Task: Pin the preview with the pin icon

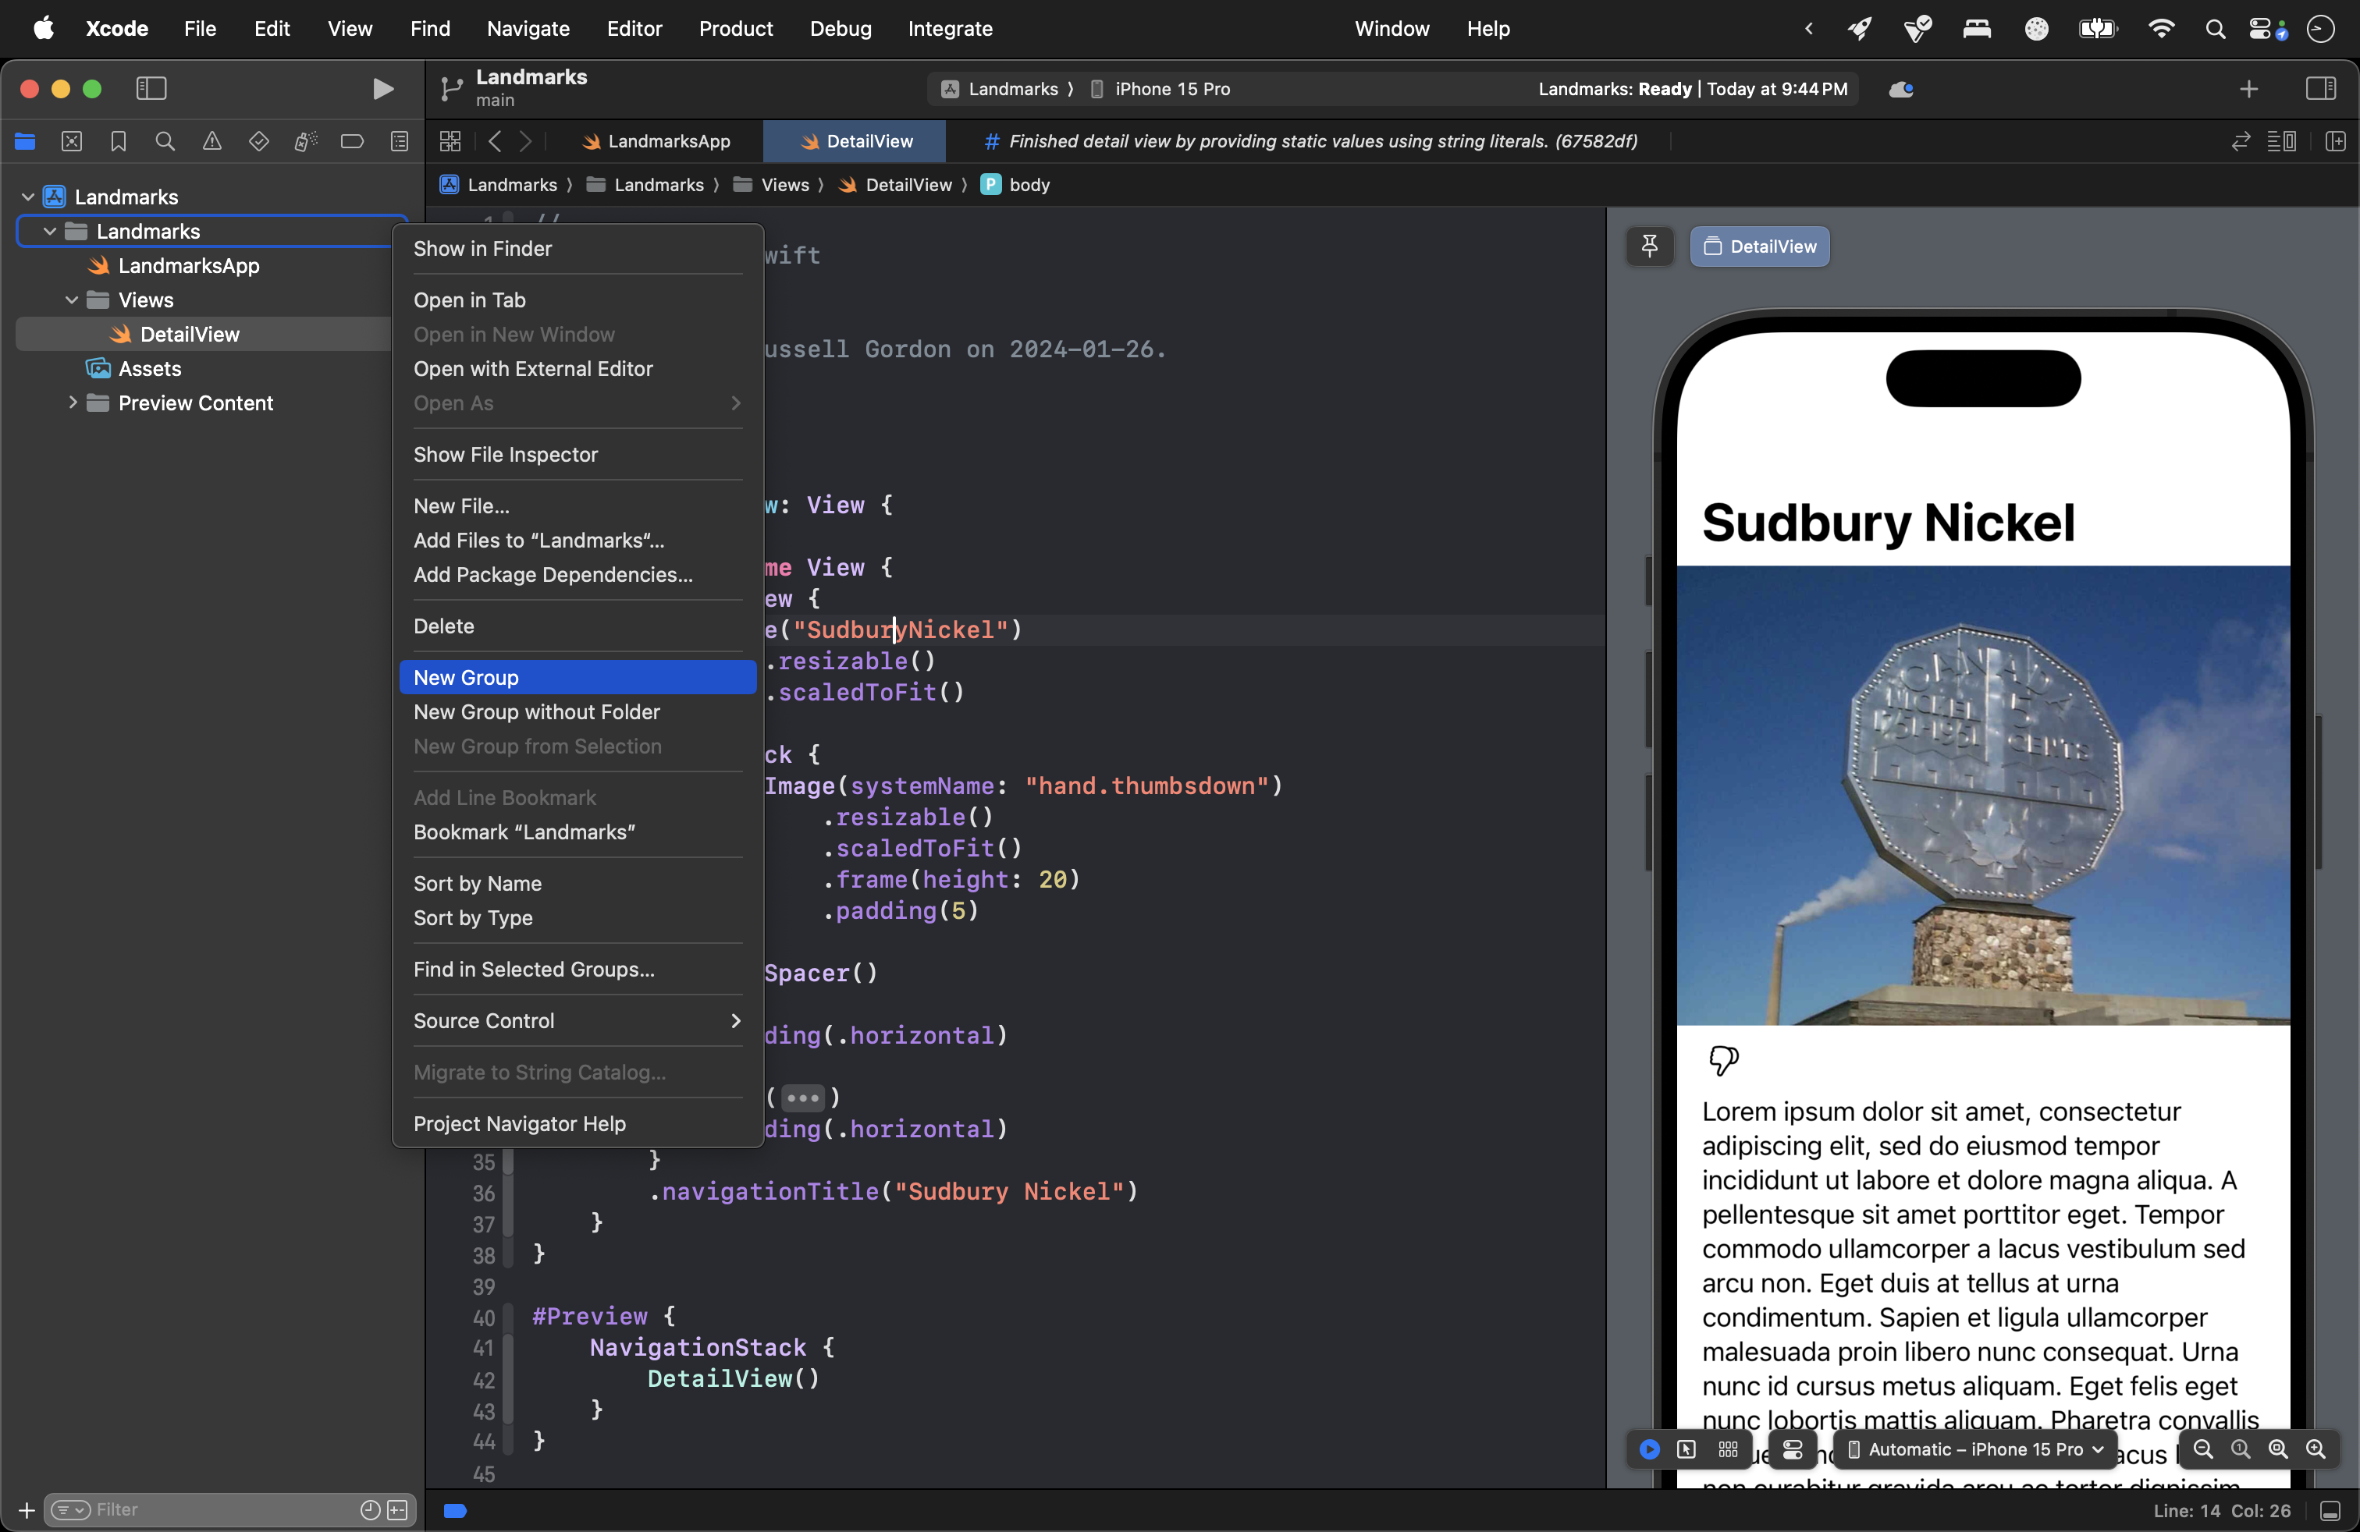Action: click(1649, 246)
